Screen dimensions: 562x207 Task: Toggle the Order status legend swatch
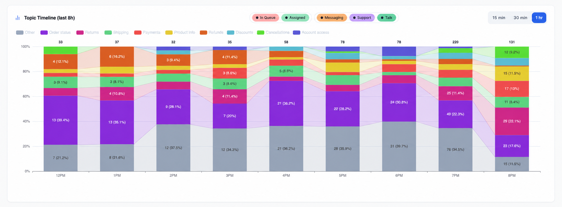(44, 32)
